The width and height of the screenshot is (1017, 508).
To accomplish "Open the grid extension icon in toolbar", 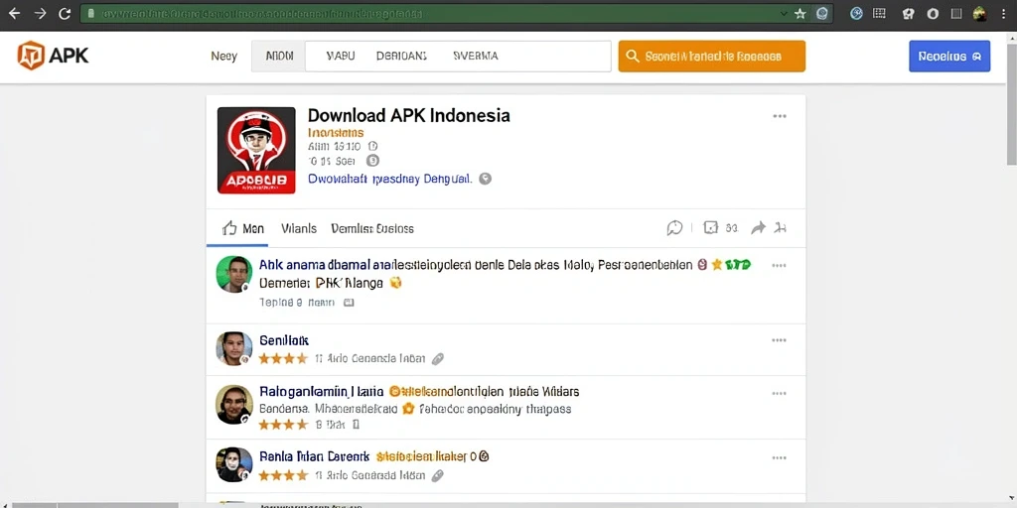I will pos(880,14).
